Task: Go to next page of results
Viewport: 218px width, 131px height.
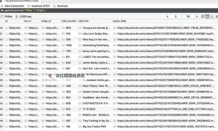Action: point(197,17)
